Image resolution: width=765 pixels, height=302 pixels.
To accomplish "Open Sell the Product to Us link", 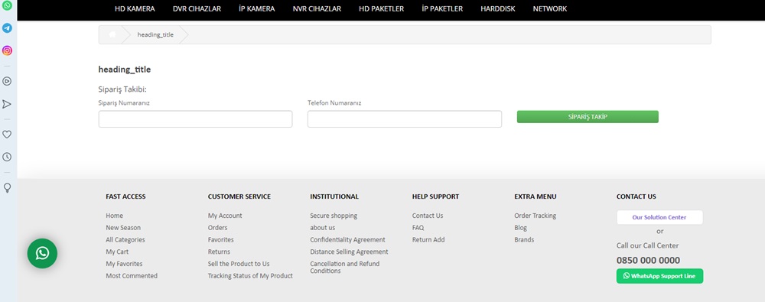I will click(x=239, y=264).
